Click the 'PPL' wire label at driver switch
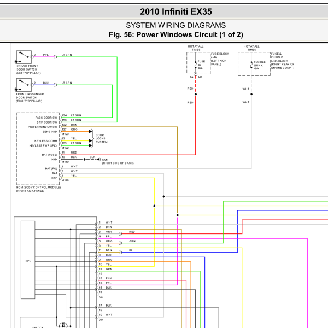 pyautogui.click(x=45, y=55)
